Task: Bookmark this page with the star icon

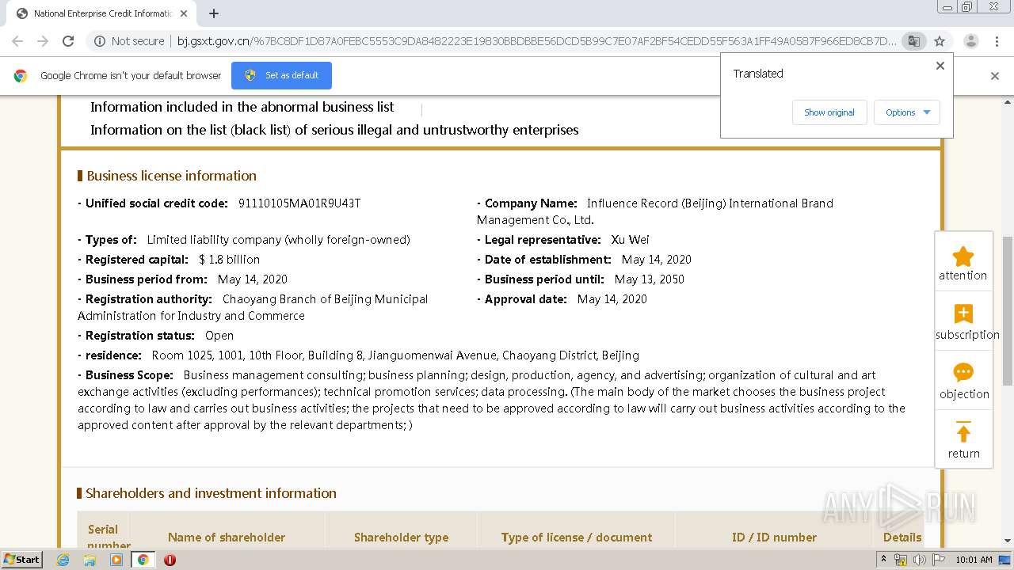Action: click(940, 41)
